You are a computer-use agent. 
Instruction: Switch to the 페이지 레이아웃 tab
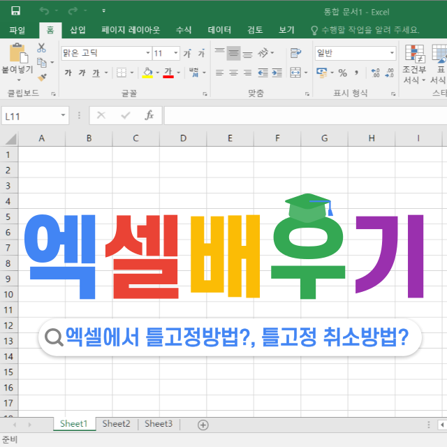click(x=131, y=29)
